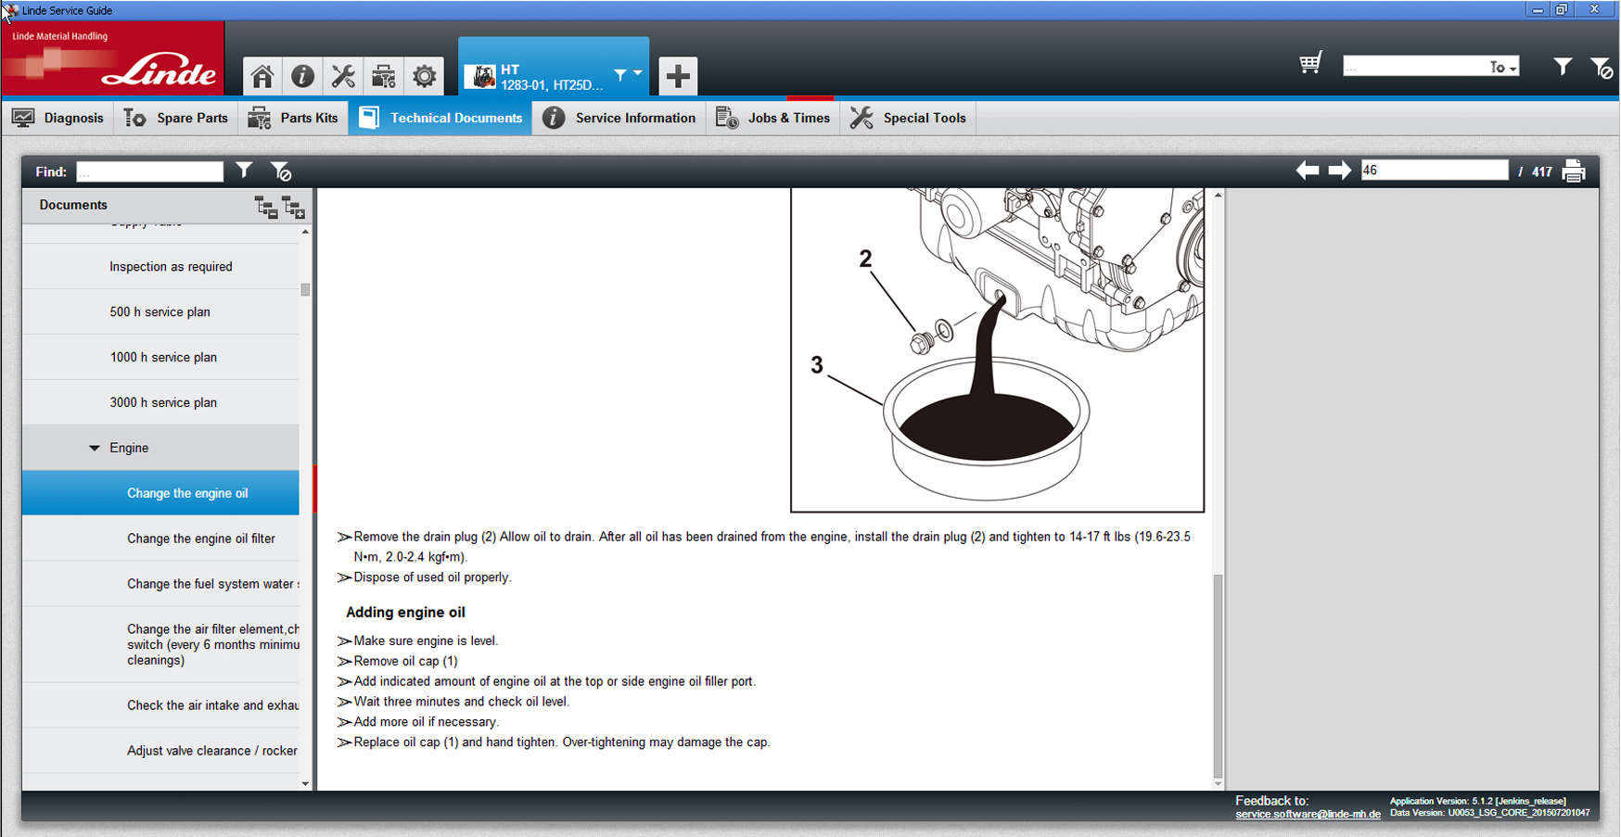Viewport: 1621px width, 837px height.
Task: Open the HT 1283-01 truck dropdown arrow
Action: click(x=637, y=73)
